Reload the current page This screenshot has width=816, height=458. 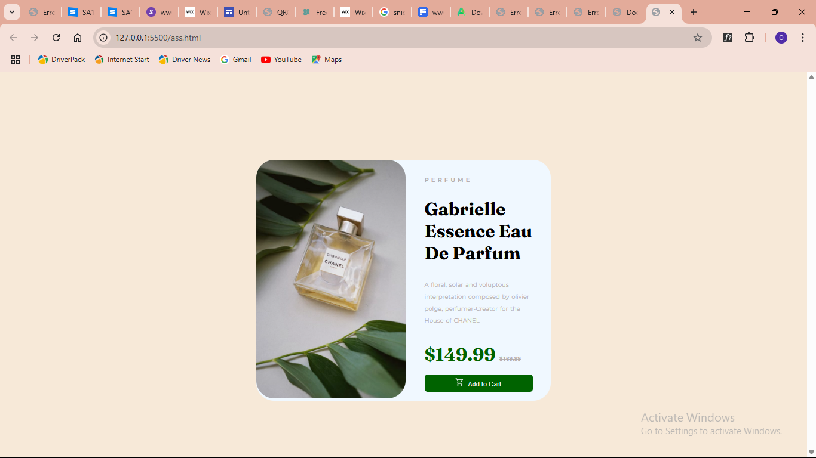point(56,38)
